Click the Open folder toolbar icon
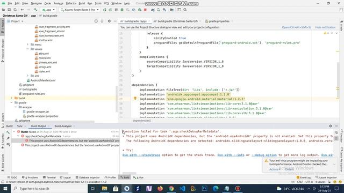This screenshot has height=193, width=344. coord(3,10)
